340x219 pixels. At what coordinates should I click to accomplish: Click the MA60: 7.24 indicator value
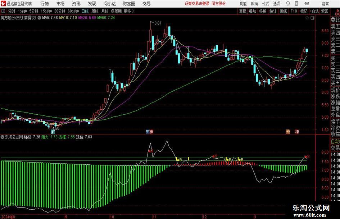(106, 18)
